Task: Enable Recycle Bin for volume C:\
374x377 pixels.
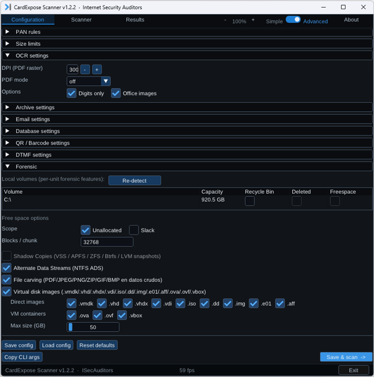Action: pyautogui.click(x=249, y=201)
